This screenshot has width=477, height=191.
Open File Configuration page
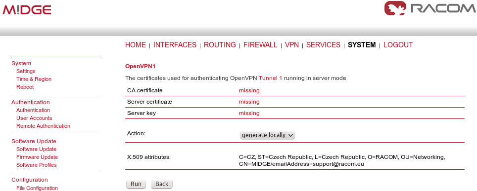coord(37,188)
